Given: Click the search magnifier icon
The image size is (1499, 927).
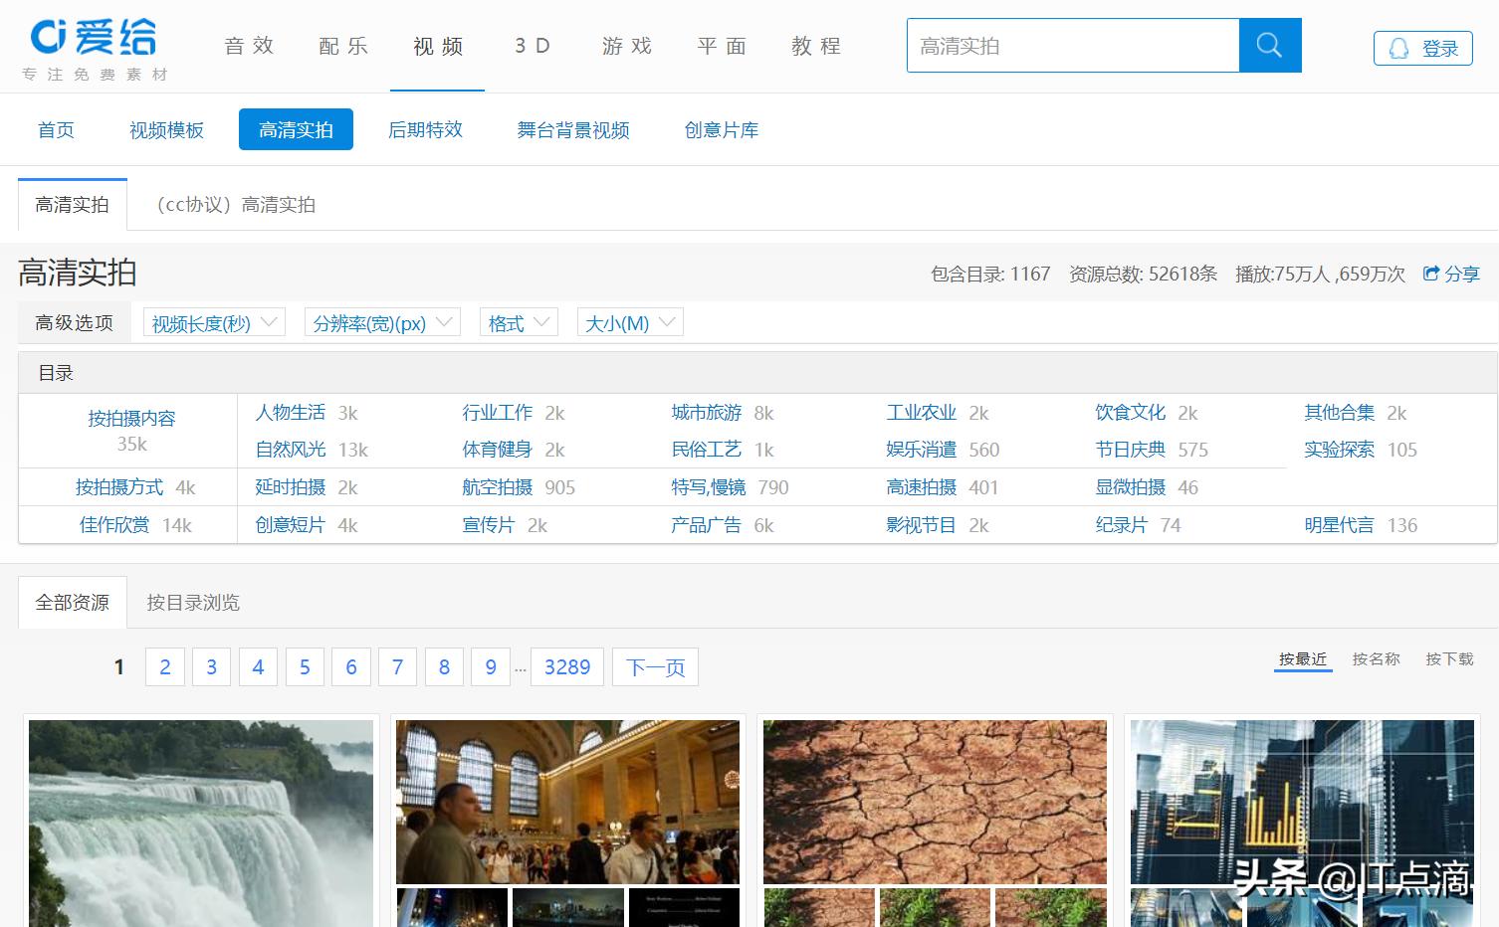Looking at the screenshot, I should click(x=1269, y=46).
